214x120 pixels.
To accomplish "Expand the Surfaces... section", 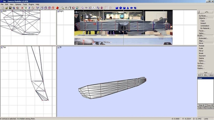I will (203, 16).
